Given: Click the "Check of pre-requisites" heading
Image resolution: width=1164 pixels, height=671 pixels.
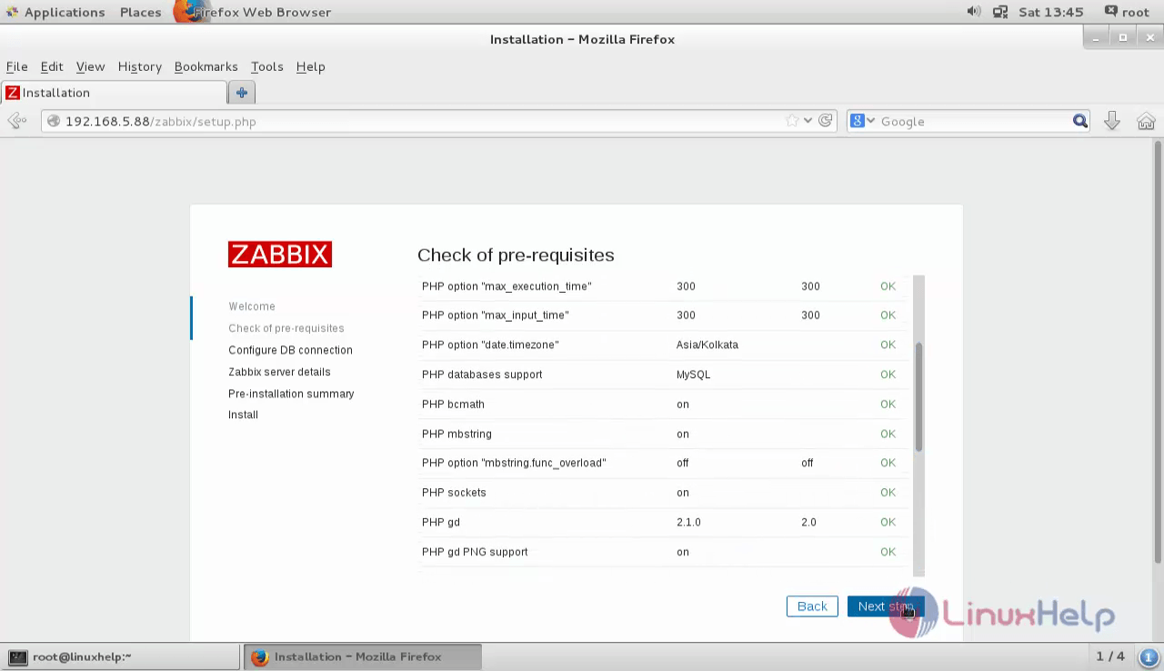Looking at the screenshot, I should tap(516, 255).
